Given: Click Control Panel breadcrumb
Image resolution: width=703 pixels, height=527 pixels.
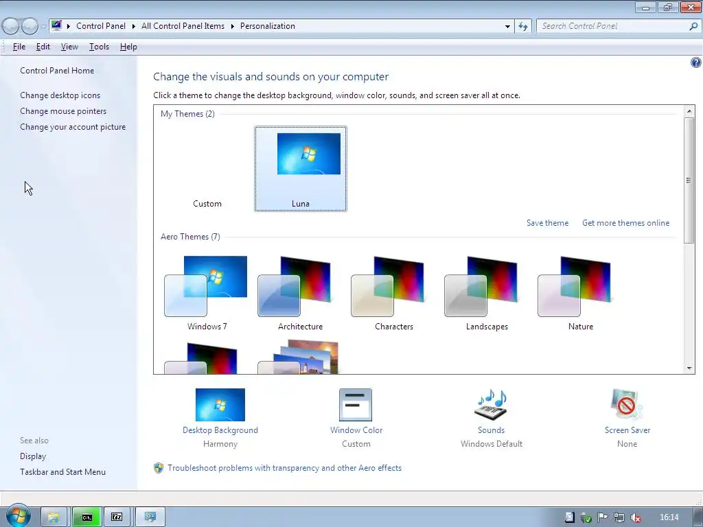Looking at the screenshot, I should click(101, 26).
